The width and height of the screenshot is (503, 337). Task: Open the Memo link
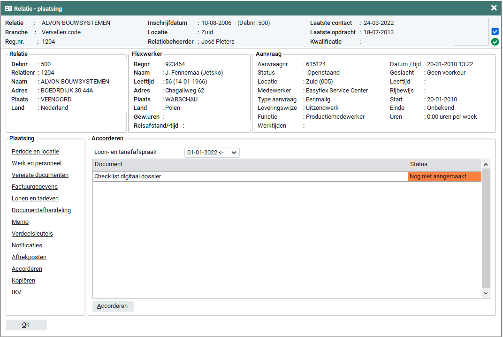click(x=20, y=222)
